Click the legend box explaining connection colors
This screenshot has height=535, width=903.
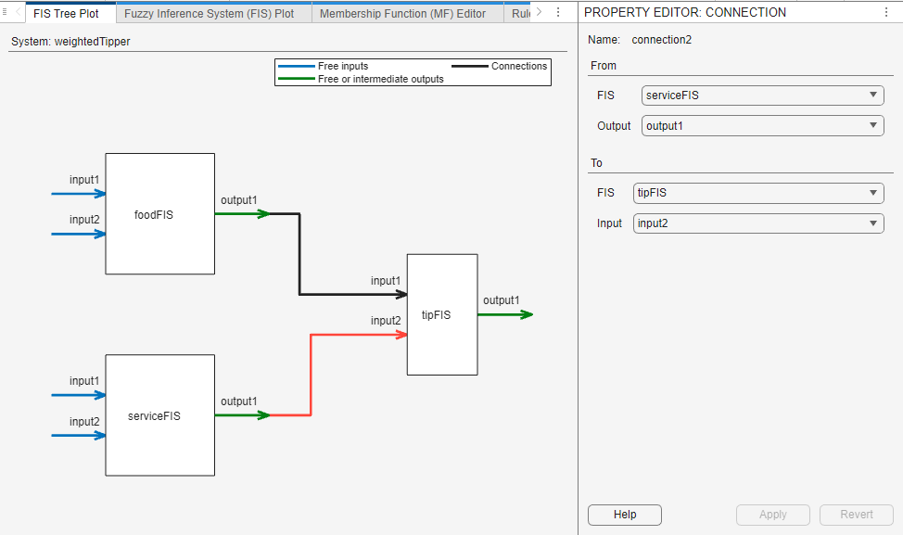[x=412, y=71]
